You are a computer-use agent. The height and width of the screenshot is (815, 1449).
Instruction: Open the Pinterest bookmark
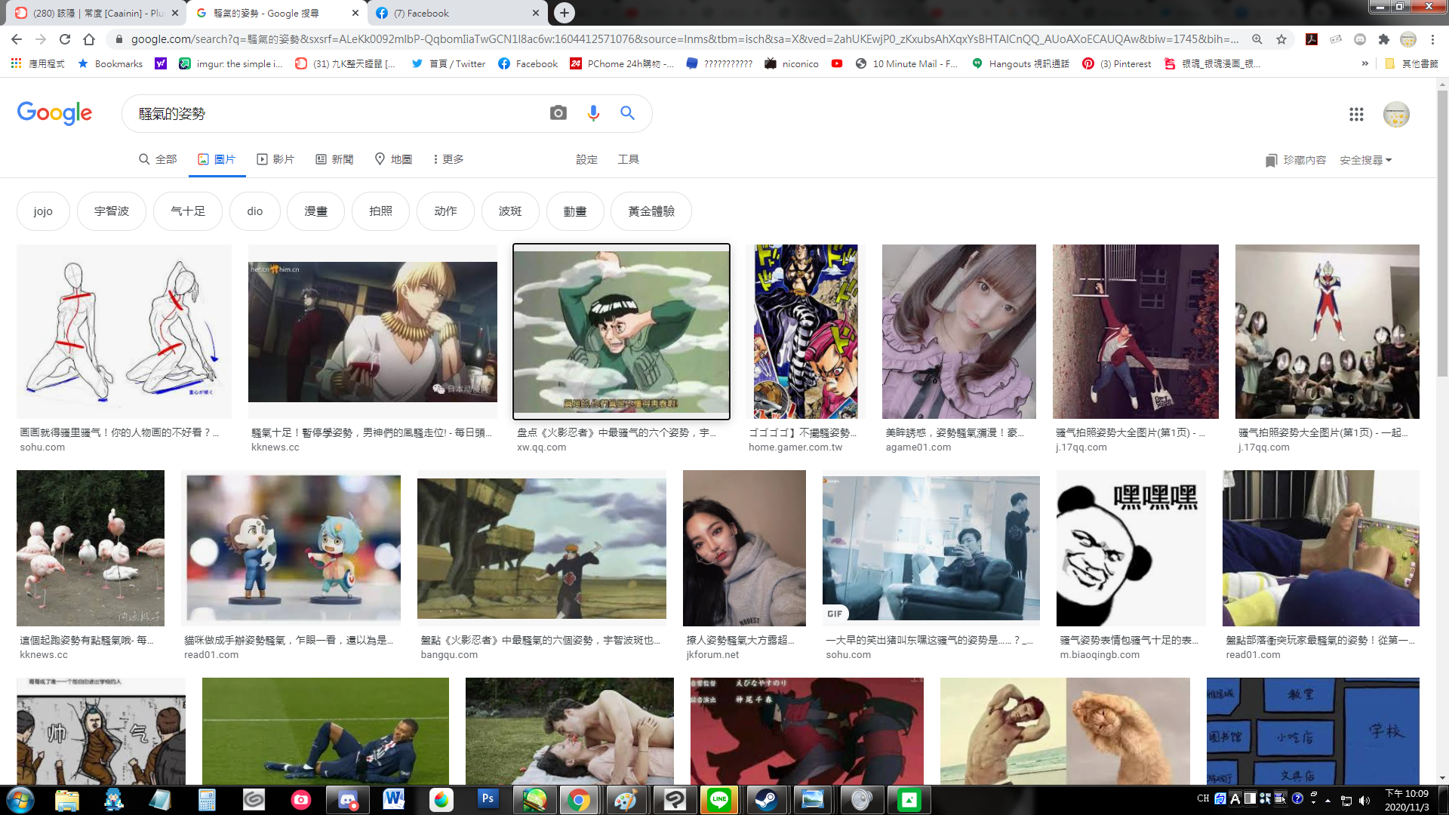point(1116,64)
